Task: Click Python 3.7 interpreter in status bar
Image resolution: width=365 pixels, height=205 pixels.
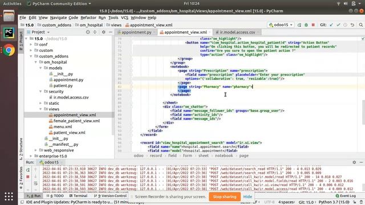Action: 334,202
